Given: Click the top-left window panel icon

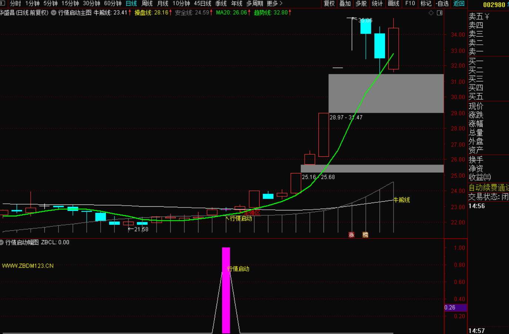Looking at the screenshot, I should tap(3, 3).
